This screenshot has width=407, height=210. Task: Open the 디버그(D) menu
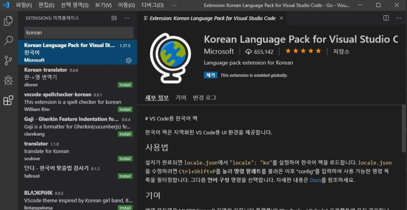[x=153, y=5]
